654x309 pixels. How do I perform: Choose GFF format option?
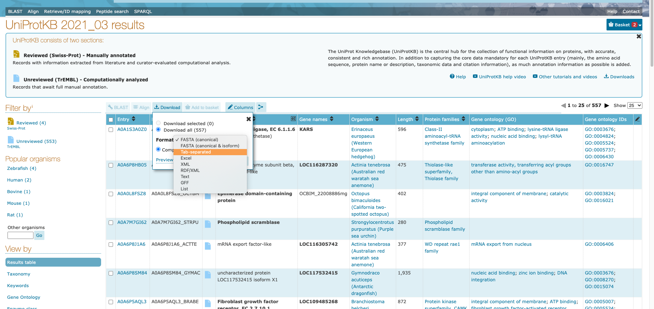point(210,183)
